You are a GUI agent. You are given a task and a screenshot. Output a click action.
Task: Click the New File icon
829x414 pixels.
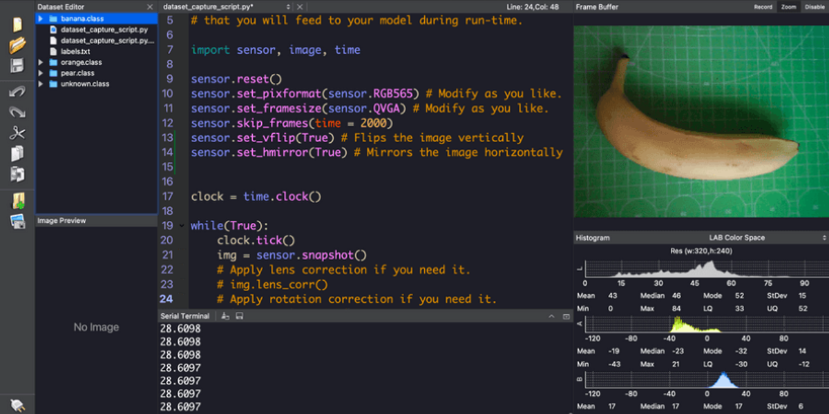pyautogui.click(x=17, y=25)
